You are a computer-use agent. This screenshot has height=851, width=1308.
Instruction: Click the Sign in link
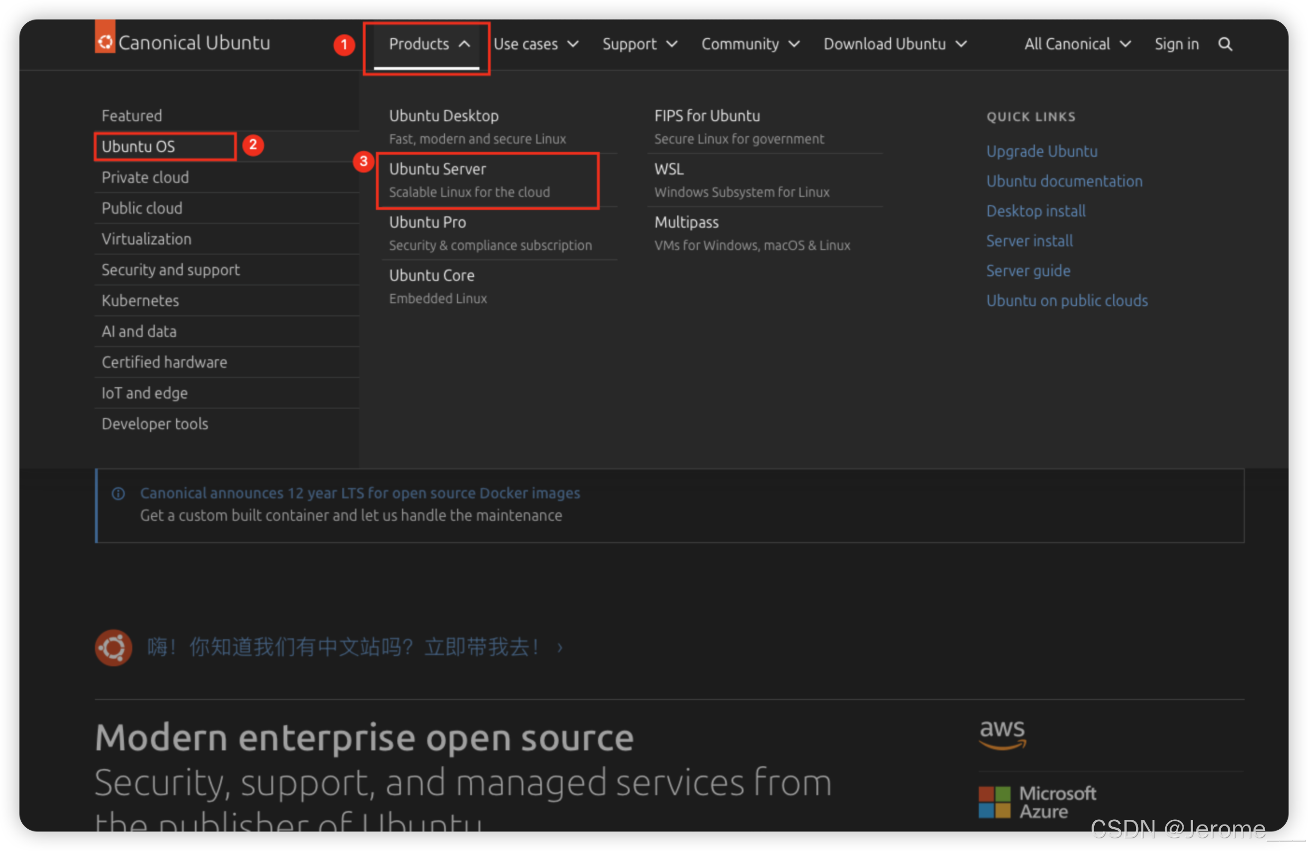(1176, 44)
